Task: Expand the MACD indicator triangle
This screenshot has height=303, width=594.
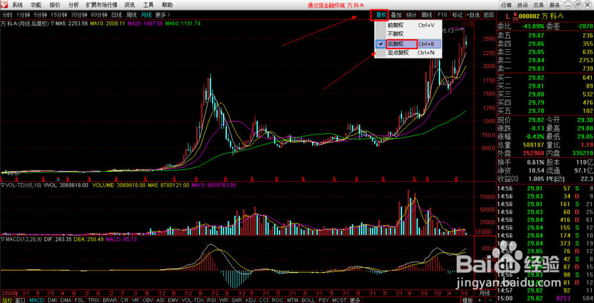Action: pyautogui.click(x=2, y=240)
